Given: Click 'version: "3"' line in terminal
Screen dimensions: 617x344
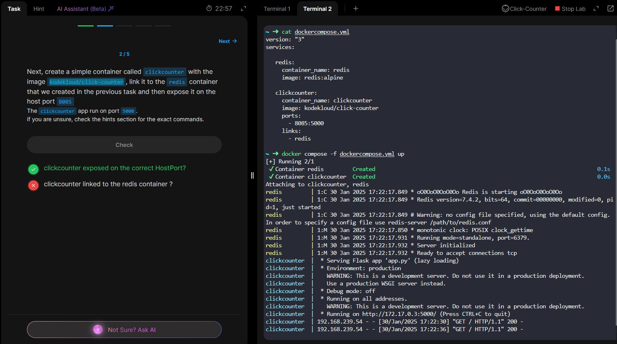Looking at the screenshot, I should [285, 39].
